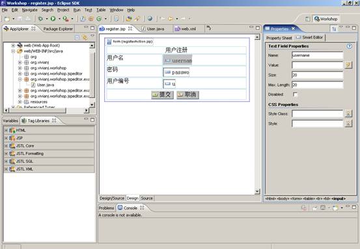Expand the HTML tag library
Viewport: 360px width, 249px height.
(6, 130)
